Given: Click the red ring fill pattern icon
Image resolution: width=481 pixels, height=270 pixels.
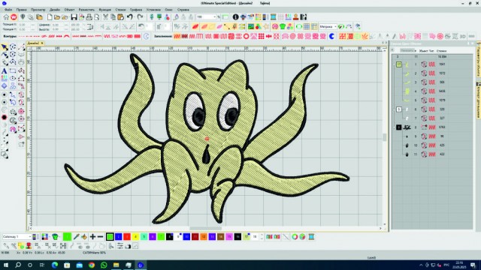Looking at the screenshot, I should (246, 37).
